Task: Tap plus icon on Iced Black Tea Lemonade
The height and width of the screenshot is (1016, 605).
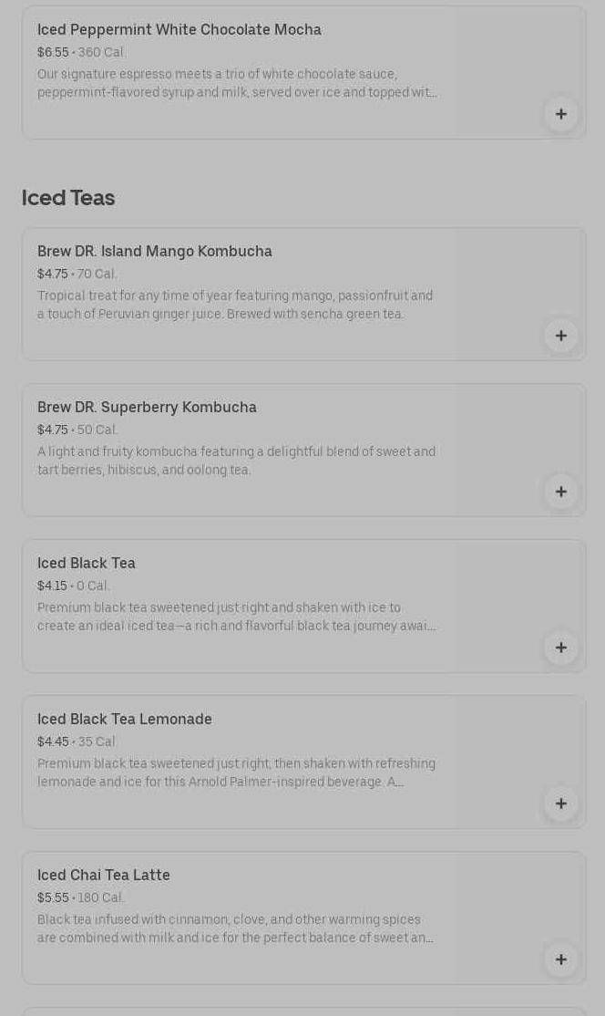Action: point(560,803)
